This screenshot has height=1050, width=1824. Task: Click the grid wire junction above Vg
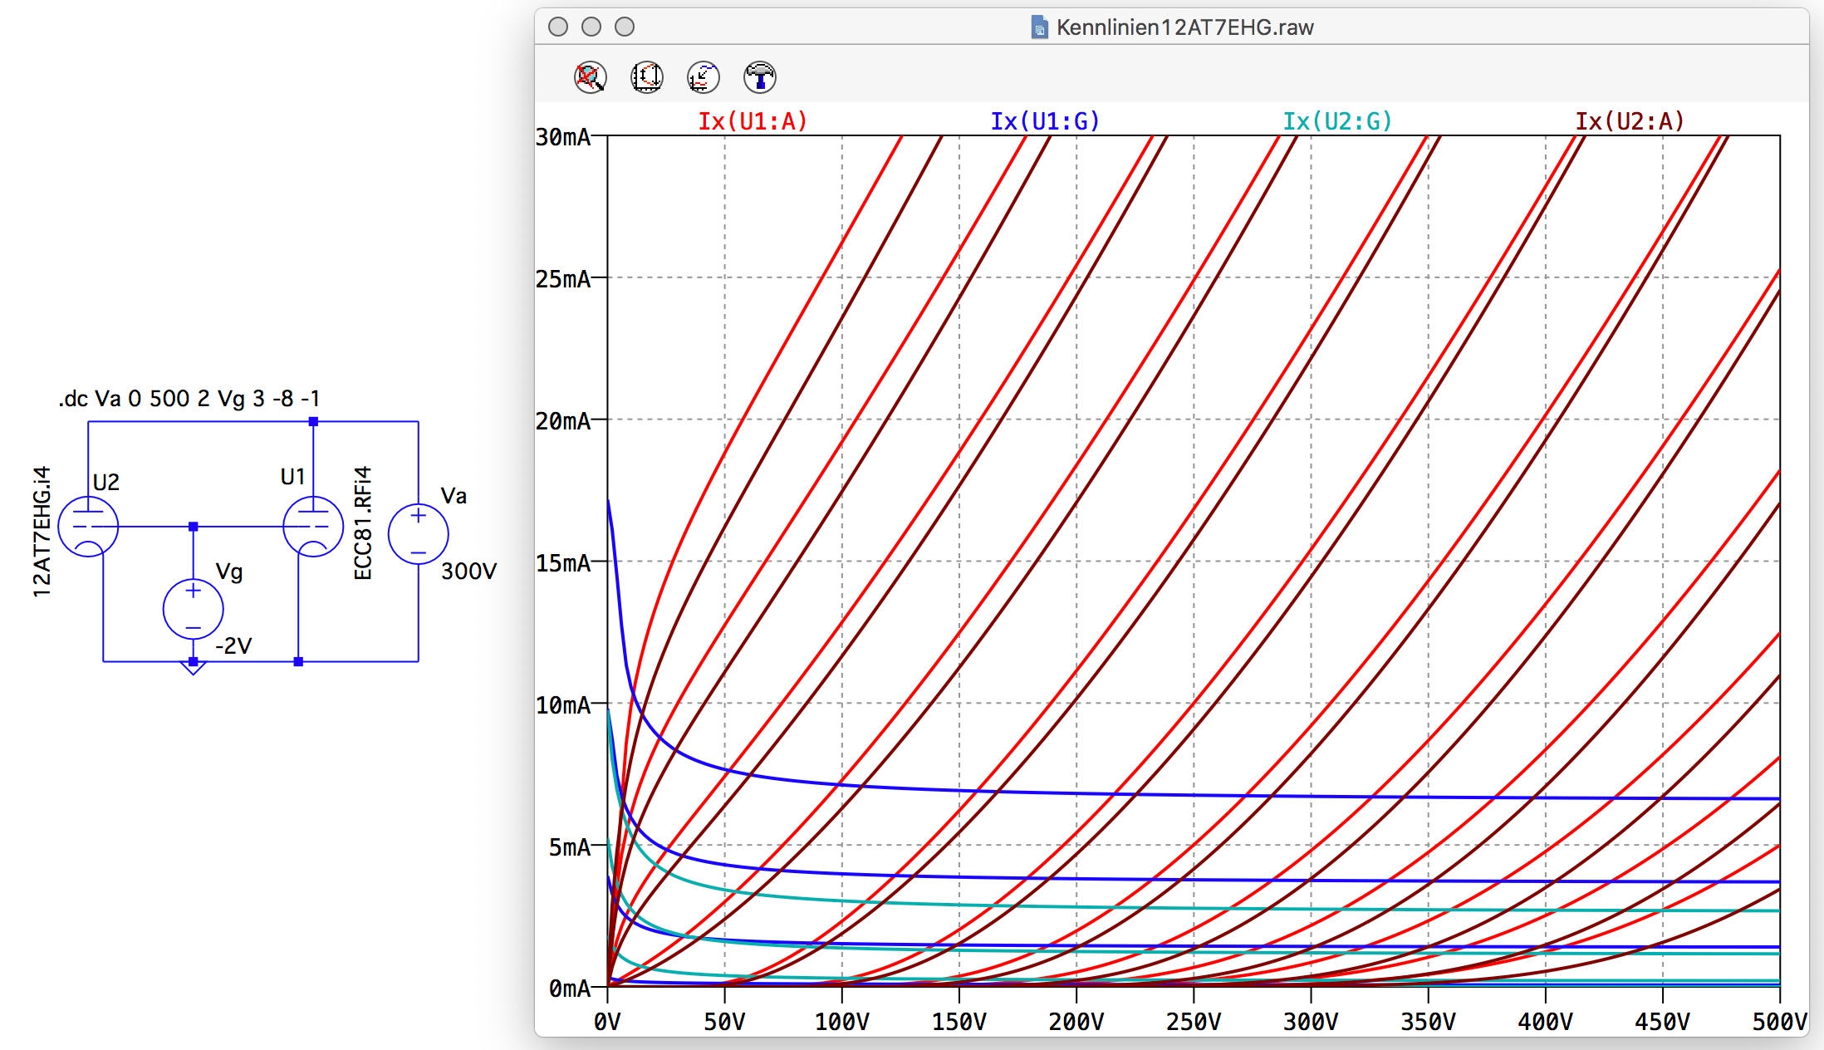[194, 527]
